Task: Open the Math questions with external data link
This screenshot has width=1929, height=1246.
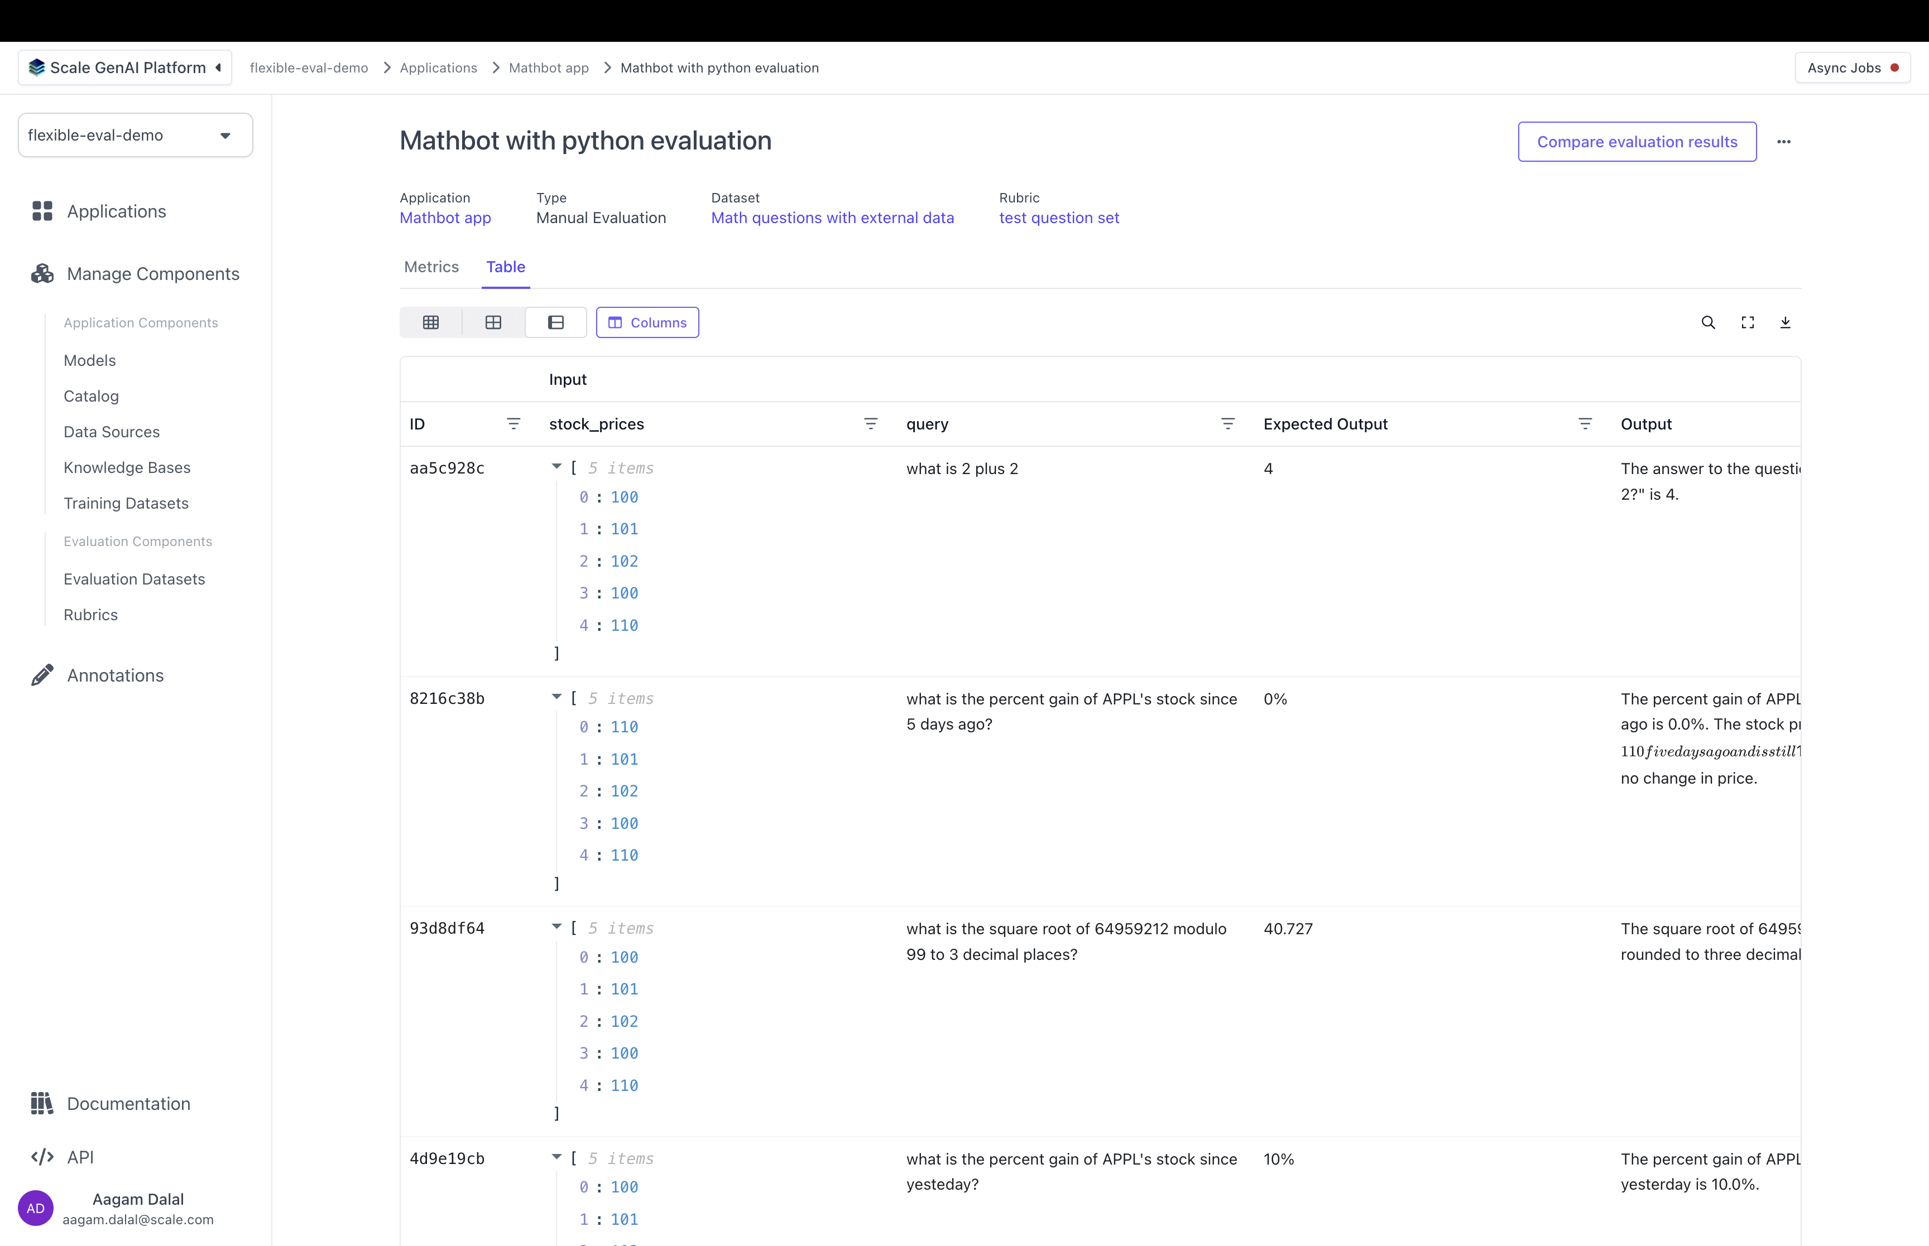Action: 832,218
